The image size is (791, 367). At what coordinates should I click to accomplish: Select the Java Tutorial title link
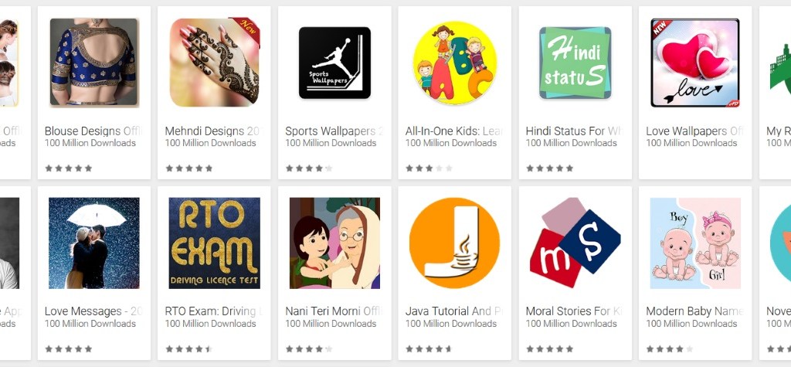coord(454,311)
